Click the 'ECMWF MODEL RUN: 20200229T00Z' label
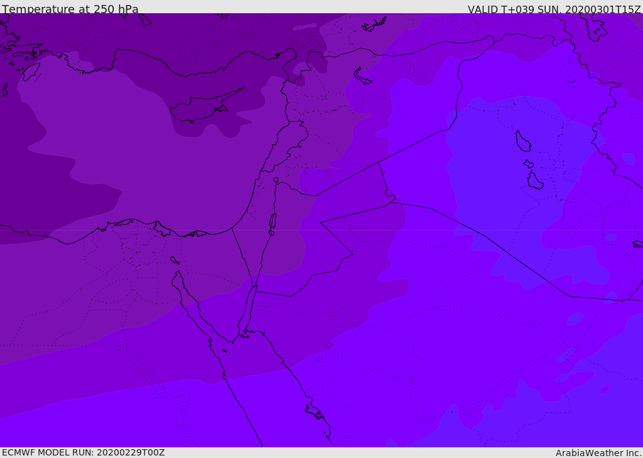Image resolution: width=643 pixels, height=458 pixels. click(x=84, y=452)
